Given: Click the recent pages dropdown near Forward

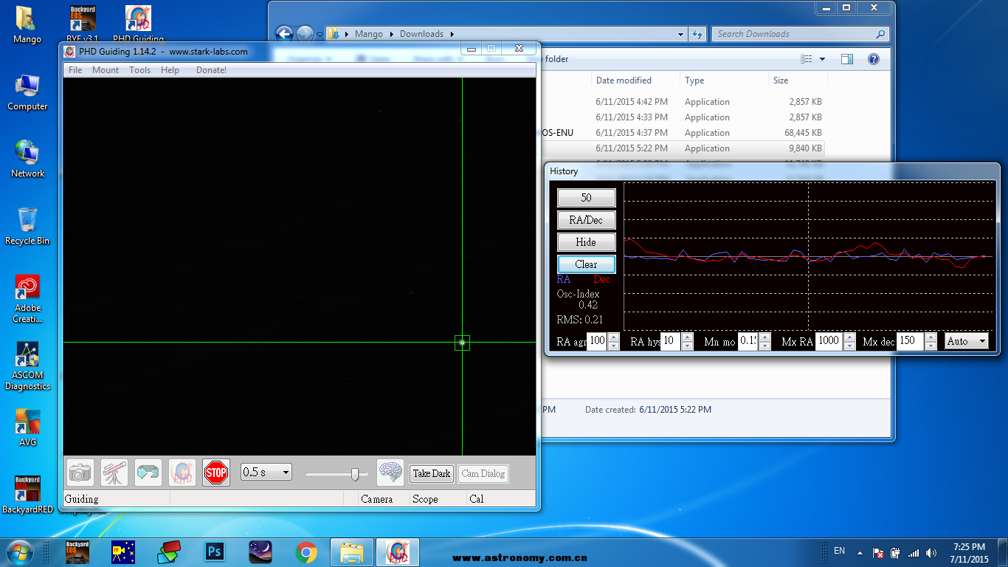Looking at the screenshot, I should tap(320, 34).
